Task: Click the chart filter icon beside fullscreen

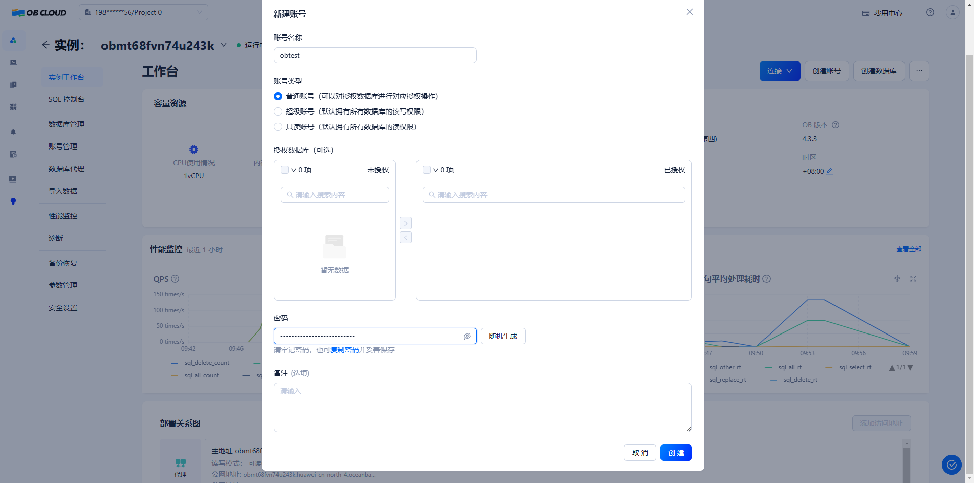Action: click(x=897, y=279)
